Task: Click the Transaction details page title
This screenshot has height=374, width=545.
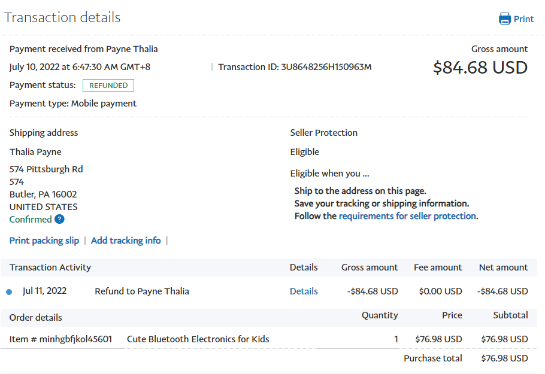Action: click(x=62, y=17)
